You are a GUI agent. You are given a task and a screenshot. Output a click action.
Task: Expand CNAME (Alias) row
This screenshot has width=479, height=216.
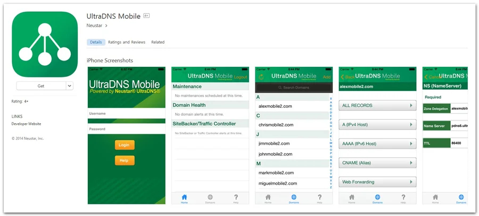click(377, 163)
